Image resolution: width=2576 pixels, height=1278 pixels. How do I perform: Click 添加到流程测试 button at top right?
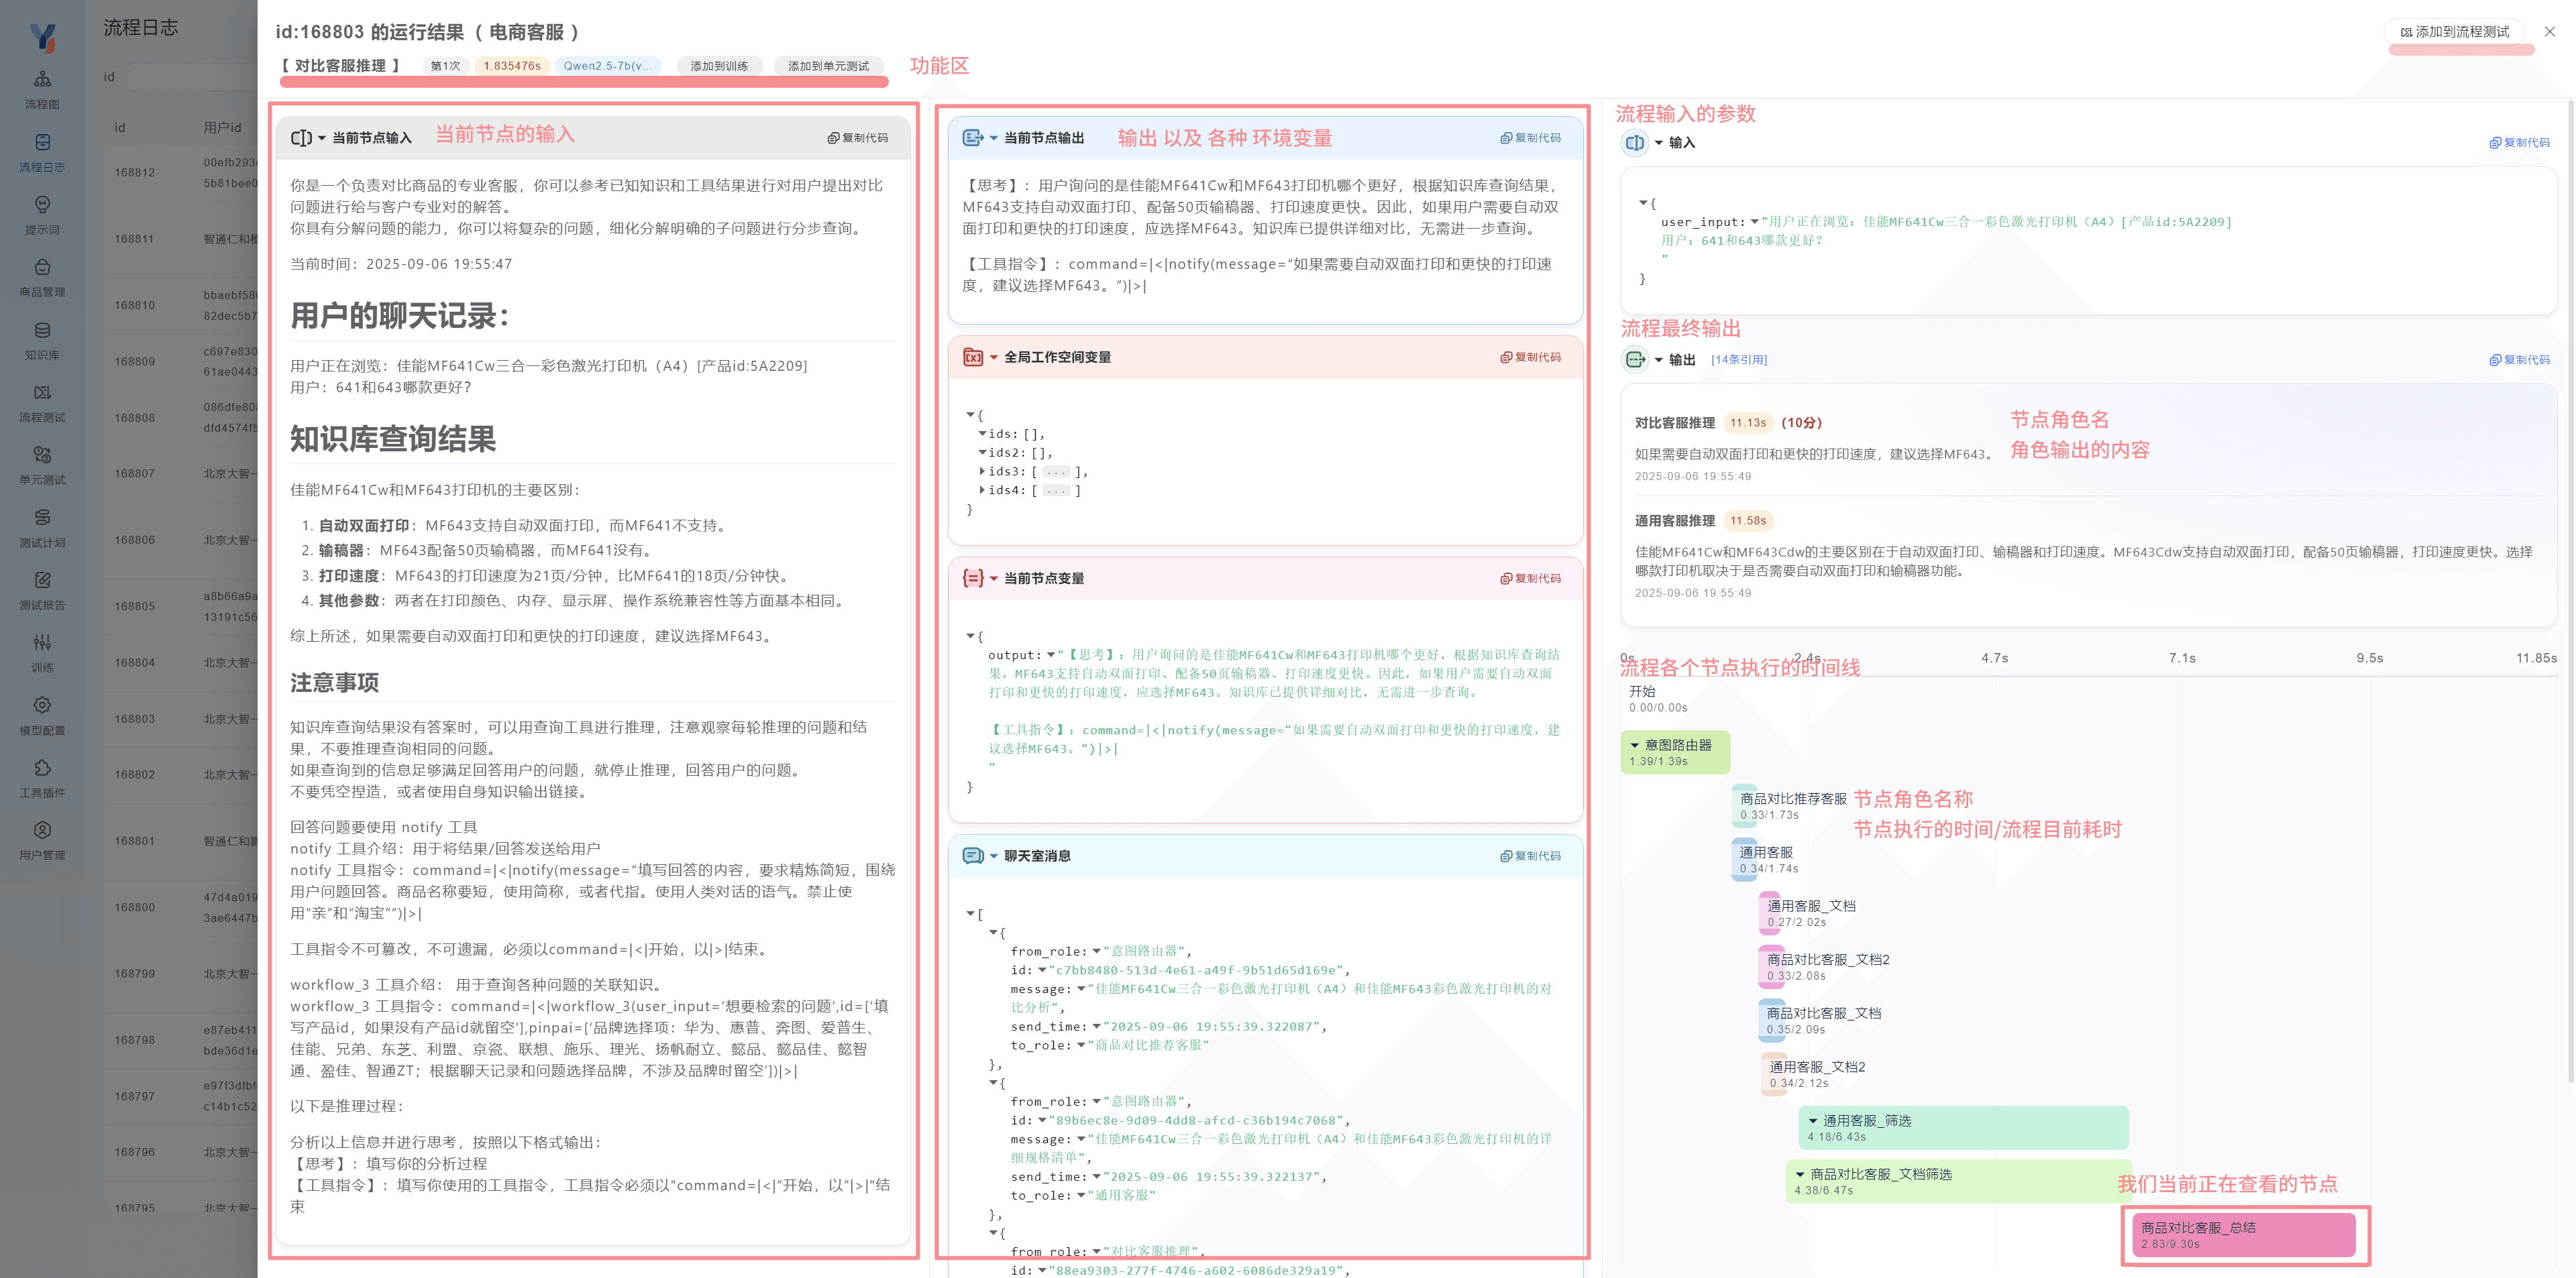(x=2455, y=32)
